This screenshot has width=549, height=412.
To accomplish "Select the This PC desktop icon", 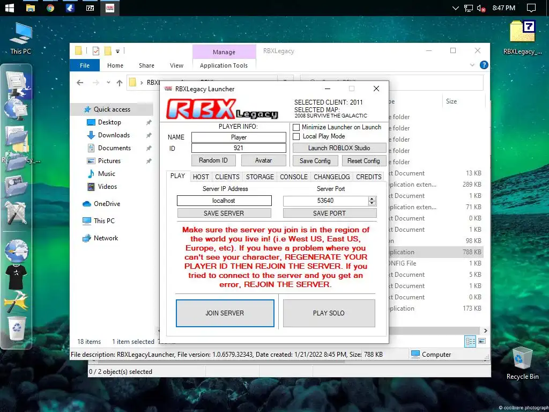I will pos(21,39).
